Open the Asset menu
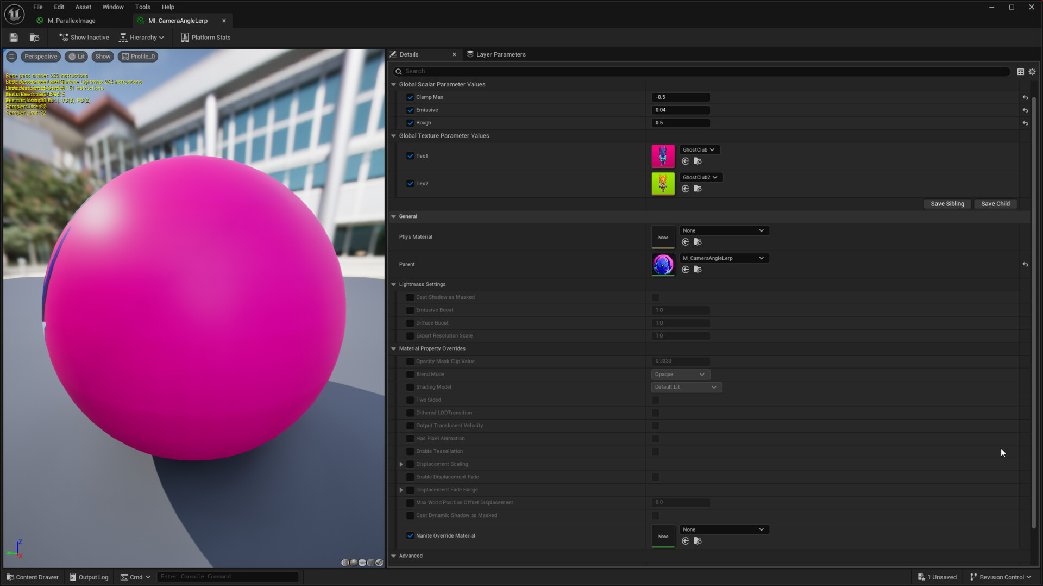Screen dimensions: 1043x586 (83, 7)
